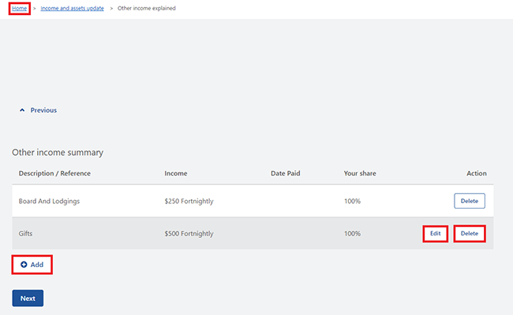
Task: Delete the Gifts income entry
Action: pyautogui.click(x=469, y=234)
